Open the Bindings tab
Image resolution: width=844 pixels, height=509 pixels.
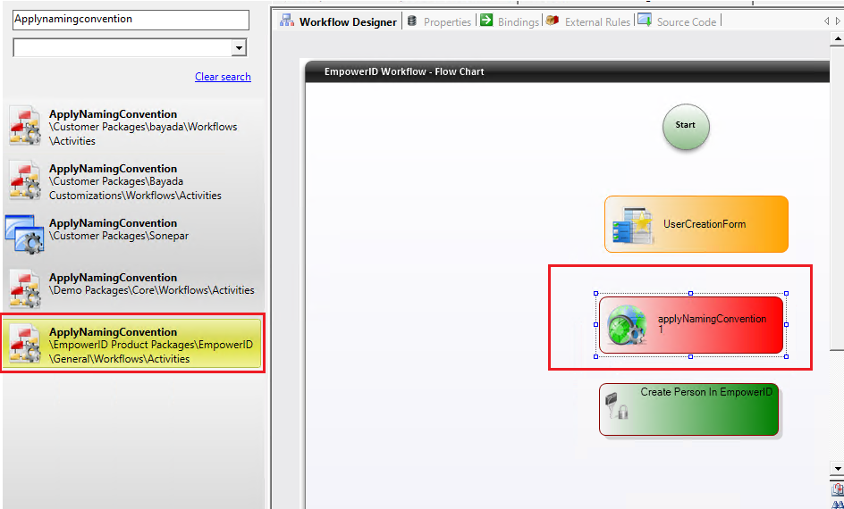pos(510,22)
